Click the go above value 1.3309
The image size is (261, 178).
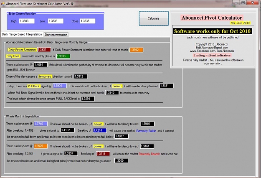tap(121, 160)
